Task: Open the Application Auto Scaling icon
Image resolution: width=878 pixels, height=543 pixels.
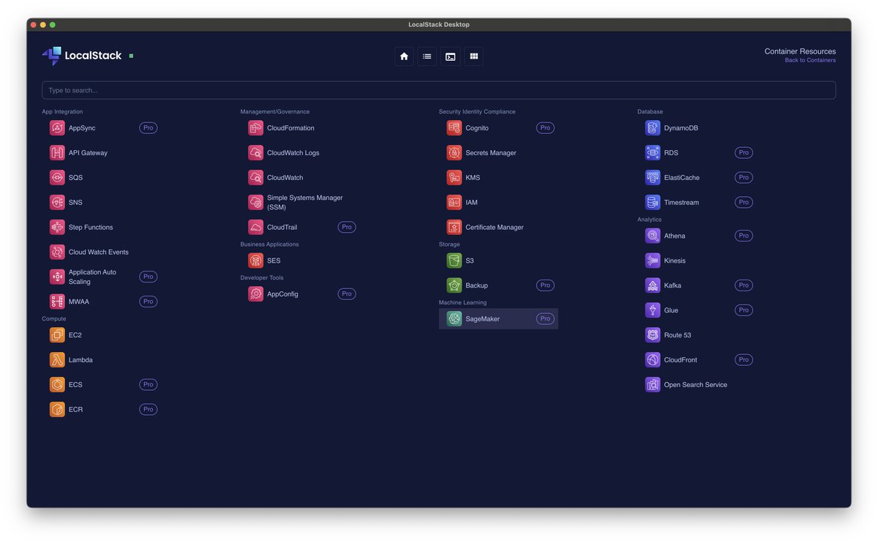Action: coord(57,277)
